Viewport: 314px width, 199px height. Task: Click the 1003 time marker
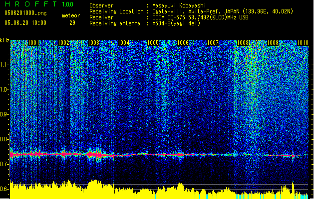[93, 43]
